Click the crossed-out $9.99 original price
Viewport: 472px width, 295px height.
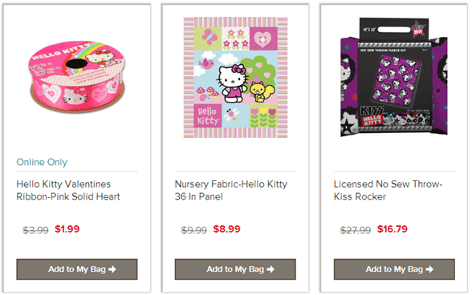click(x=194, y=230)
